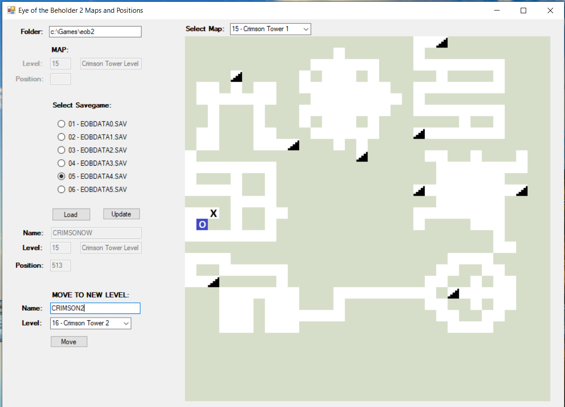Maximize the application window

tap(523, 10)
